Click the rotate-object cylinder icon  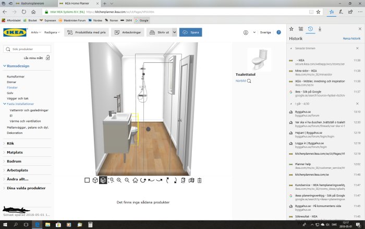(183, 180)
